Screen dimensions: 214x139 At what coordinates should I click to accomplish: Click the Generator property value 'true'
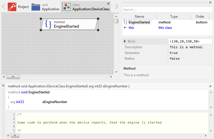click(174, 53)
